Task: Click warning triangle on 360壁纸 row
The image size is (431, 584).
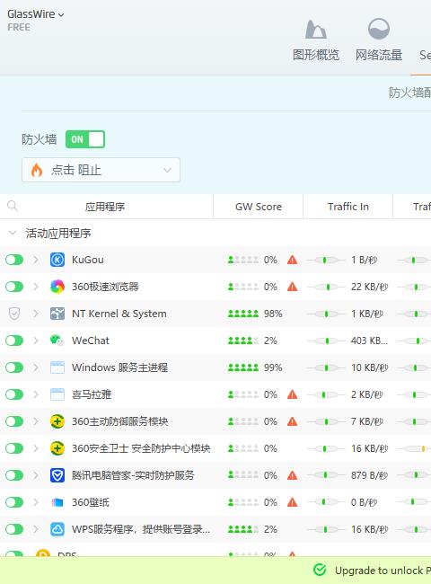Action: click(293, 502)
